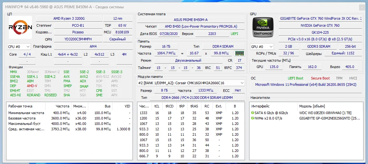The image size is (368, 164).
Task: Click the tCL column header in timings table
Action: point(157,106)
